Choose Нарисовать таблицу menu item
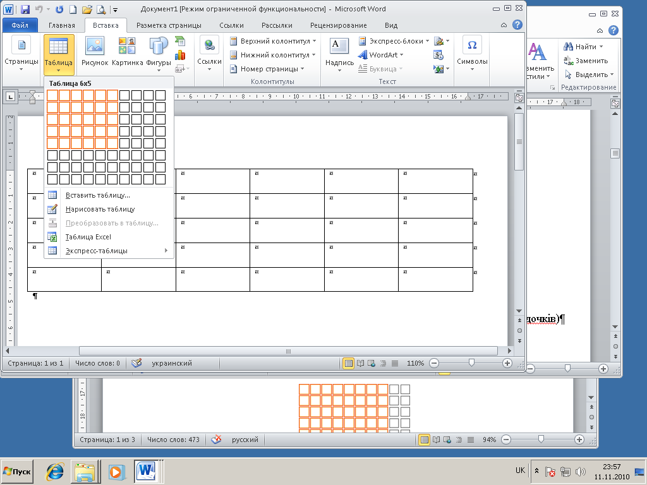 (x=109, y=209)
